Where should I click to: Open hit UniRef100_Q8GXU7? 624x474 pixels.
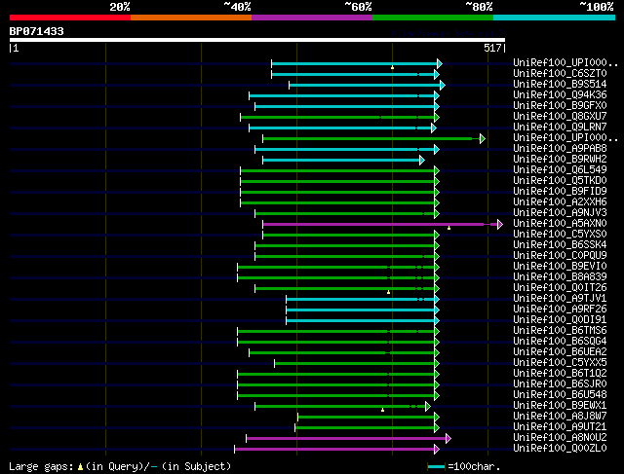pyautogui.click(x=560, y=117)
